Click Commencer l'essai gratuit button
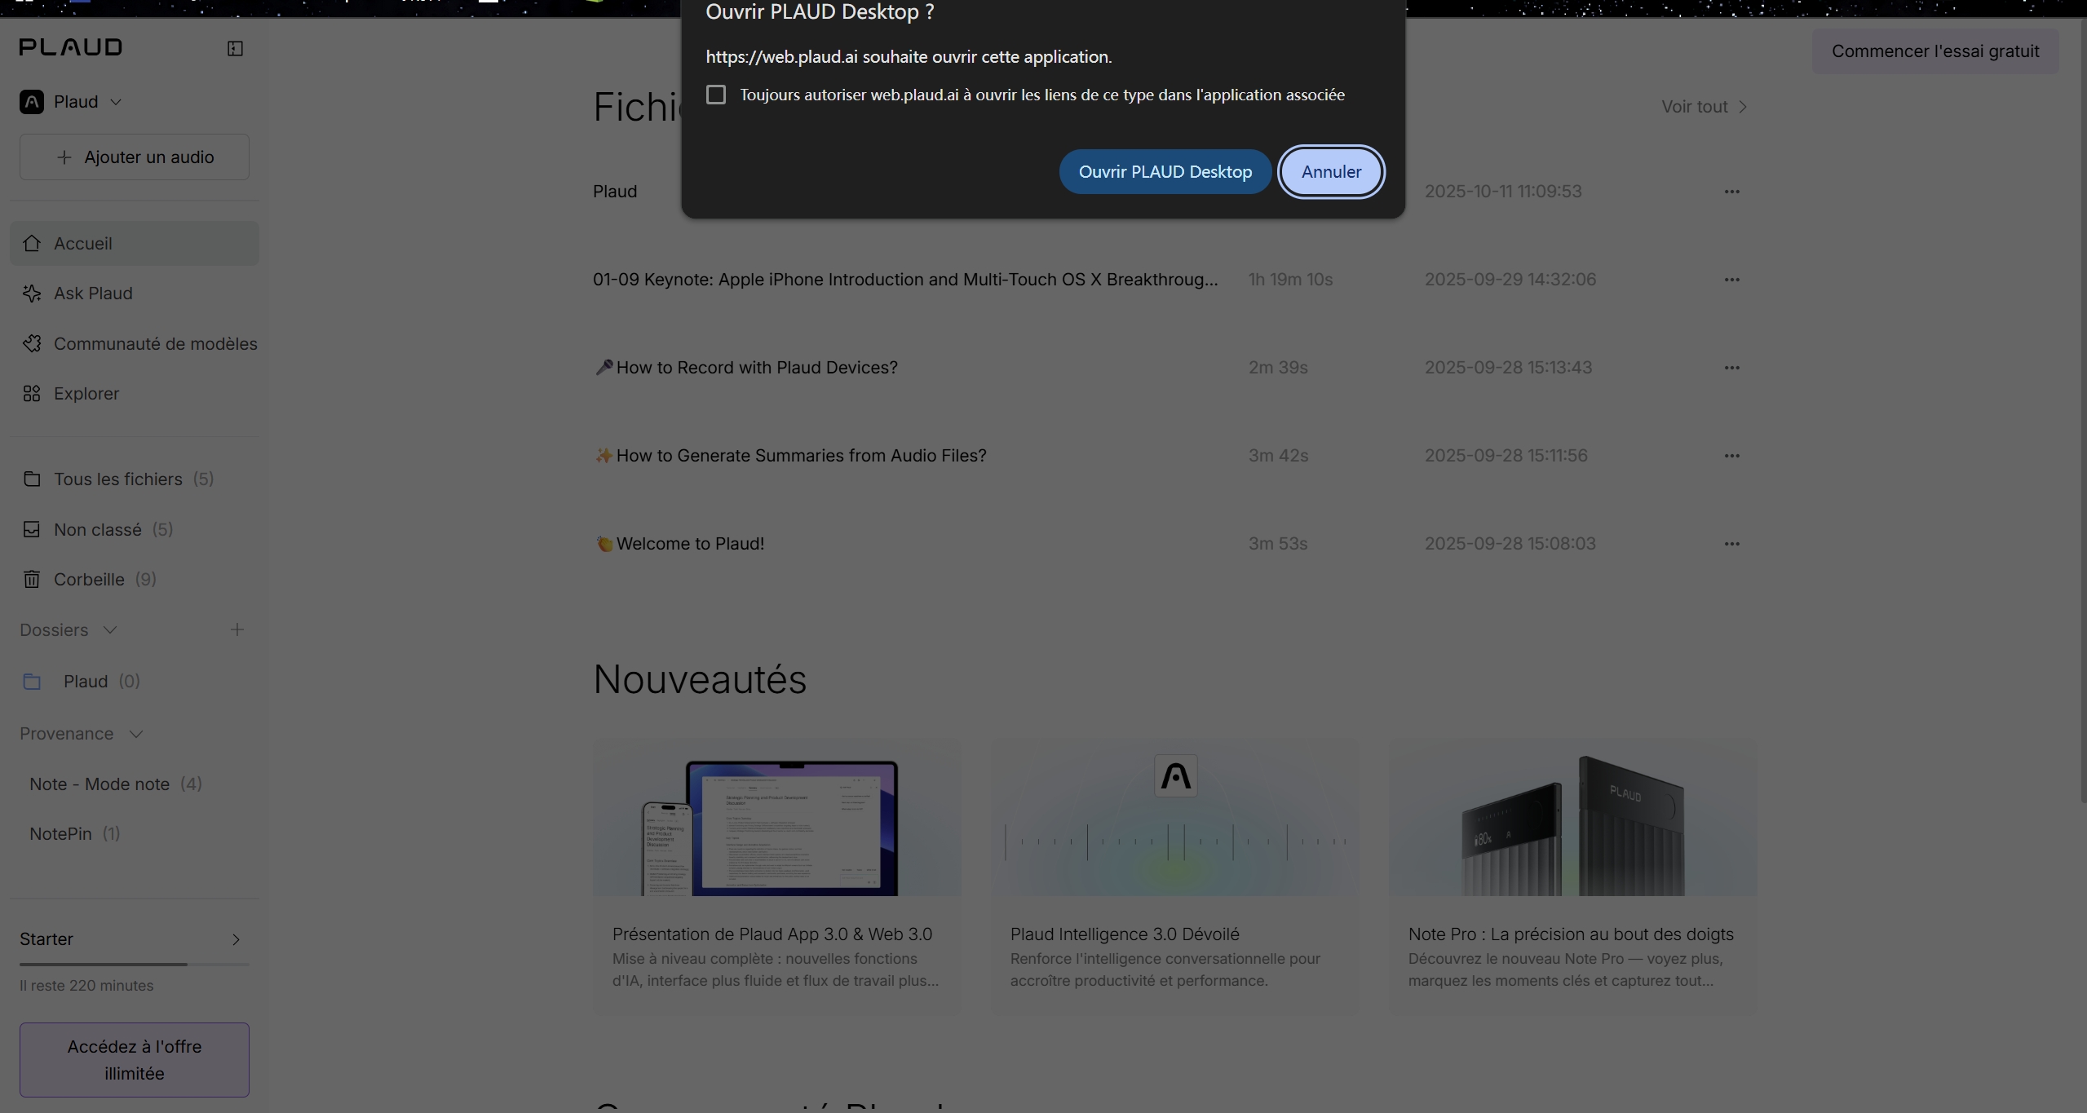The image size is (2087, 1113). coord(1935,51)
